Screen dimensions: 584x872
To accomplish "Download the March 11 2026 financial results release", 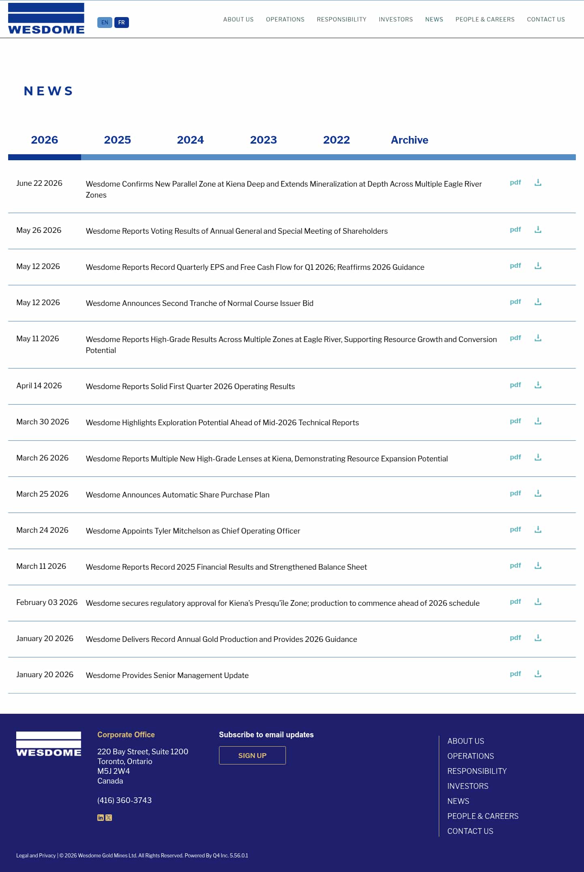I will (538, 566).
